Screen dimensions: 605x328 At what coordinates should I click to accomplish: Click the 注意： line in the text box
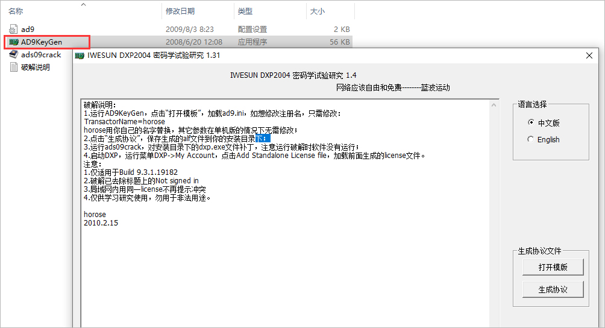[x=93, y=164]
